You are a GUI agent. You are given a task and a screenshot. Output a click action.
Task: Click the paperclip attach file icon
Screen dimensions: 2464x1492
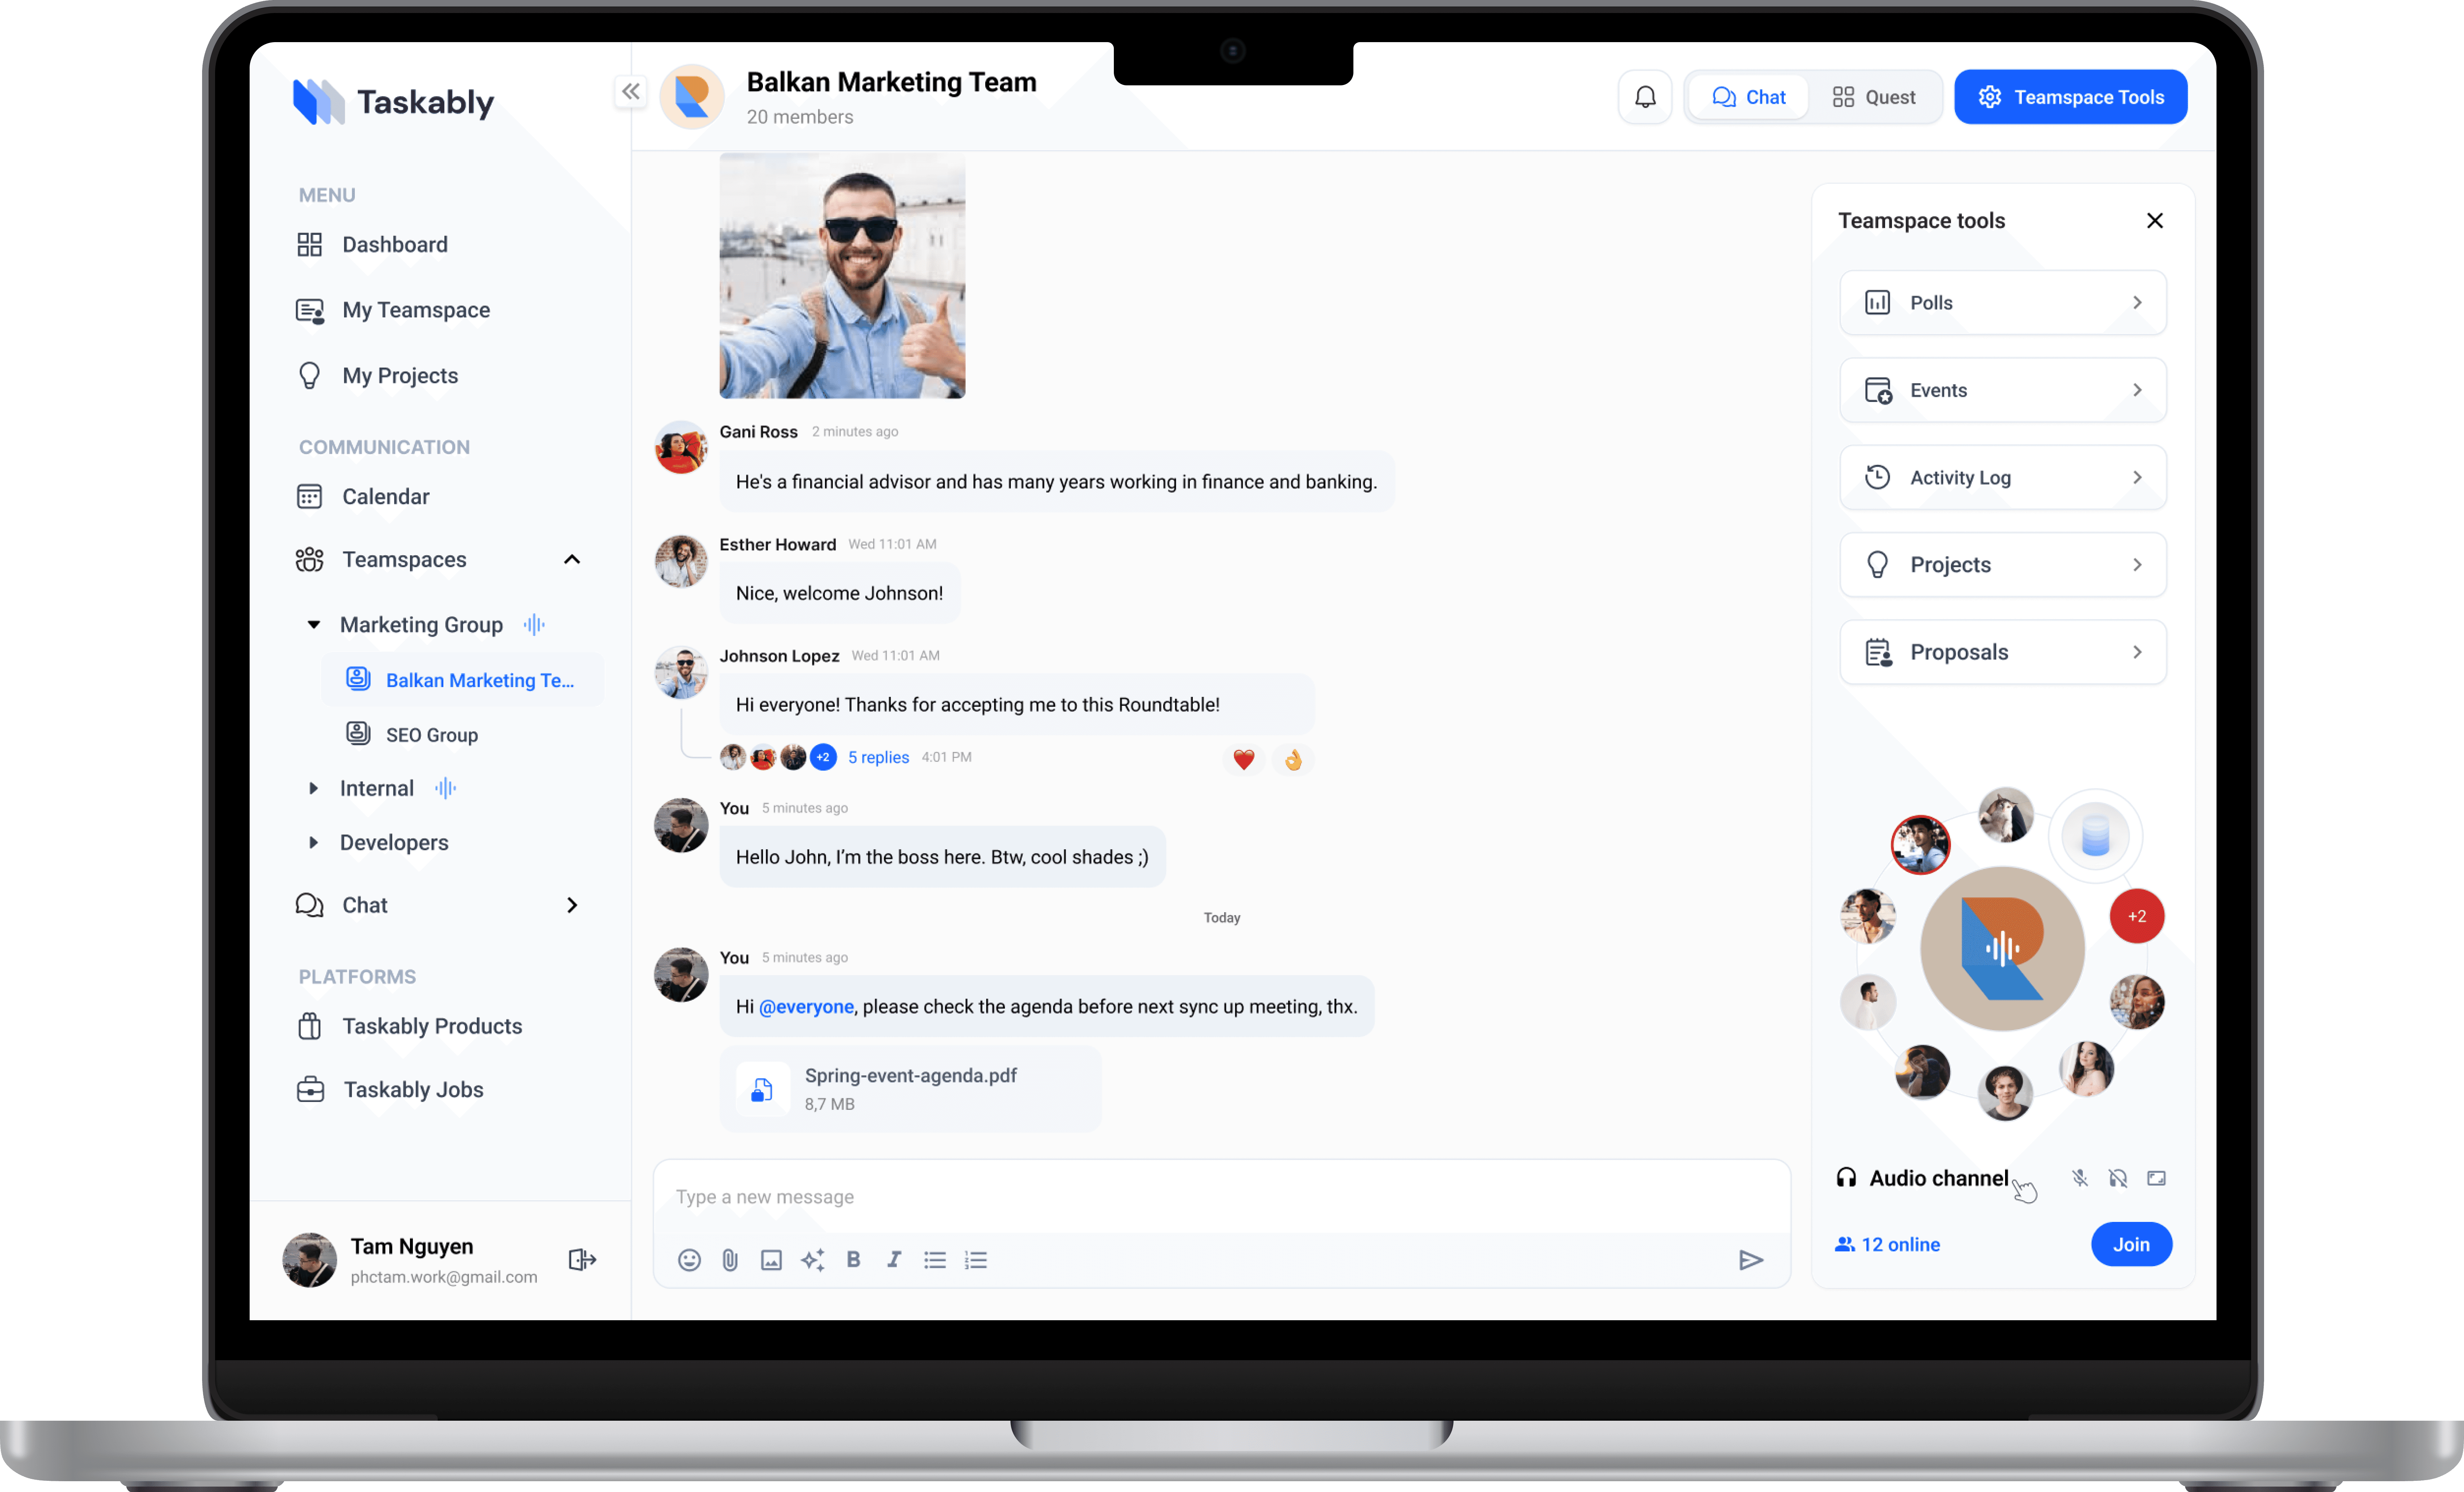tap(730, 1260)
